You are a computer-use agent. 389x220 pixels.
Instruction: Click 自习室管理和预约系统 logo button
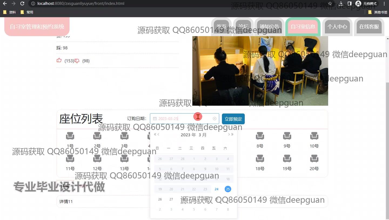(37, 27)
